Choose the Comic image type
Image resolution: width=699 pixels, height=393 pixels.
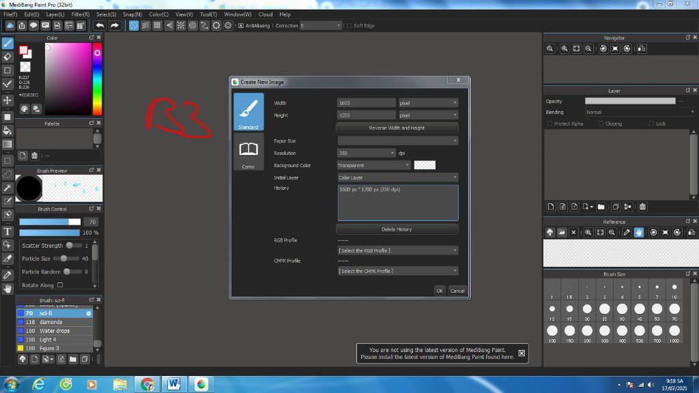(248, 152)
